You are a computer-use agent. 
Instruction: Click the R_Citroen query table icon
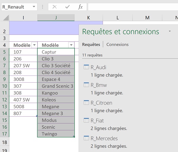click(86, 102)
